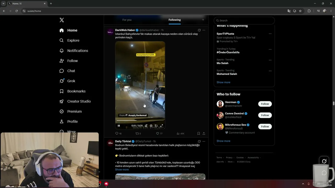335x188 pixels.
Task: Open Grok actions on Daily Türkist post
Action: coord(199,142)
